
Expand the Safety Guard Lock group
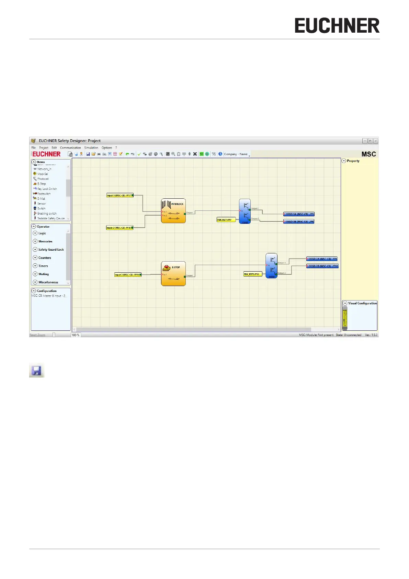pyautogui.click(x=35, y=250)
